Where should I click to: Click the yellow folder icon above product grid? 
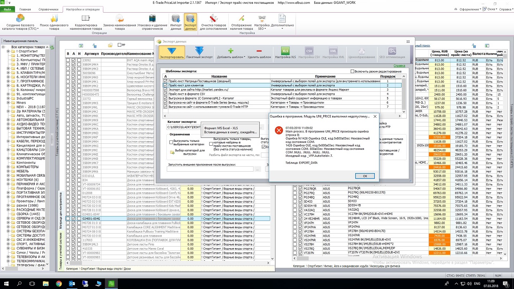(110, 45)
